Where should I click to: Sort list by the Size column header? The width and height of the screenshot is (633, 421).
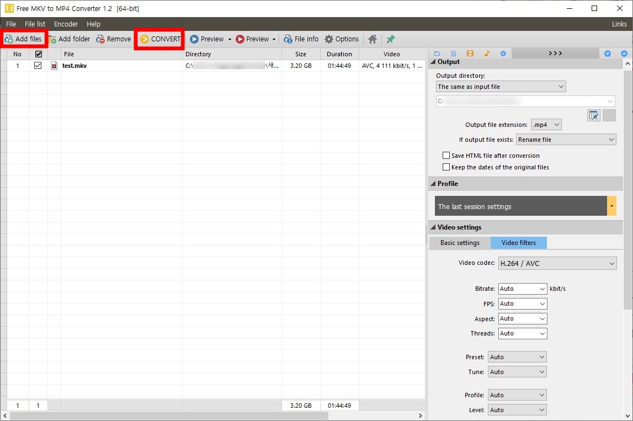301,54
